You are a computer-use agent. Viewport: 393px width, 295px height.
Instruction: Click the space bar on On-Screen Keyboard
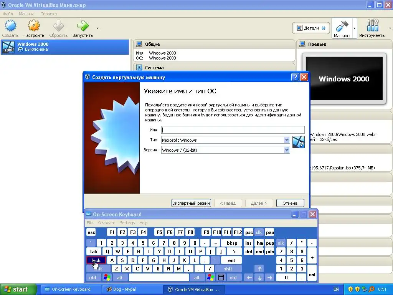(159, 277)
